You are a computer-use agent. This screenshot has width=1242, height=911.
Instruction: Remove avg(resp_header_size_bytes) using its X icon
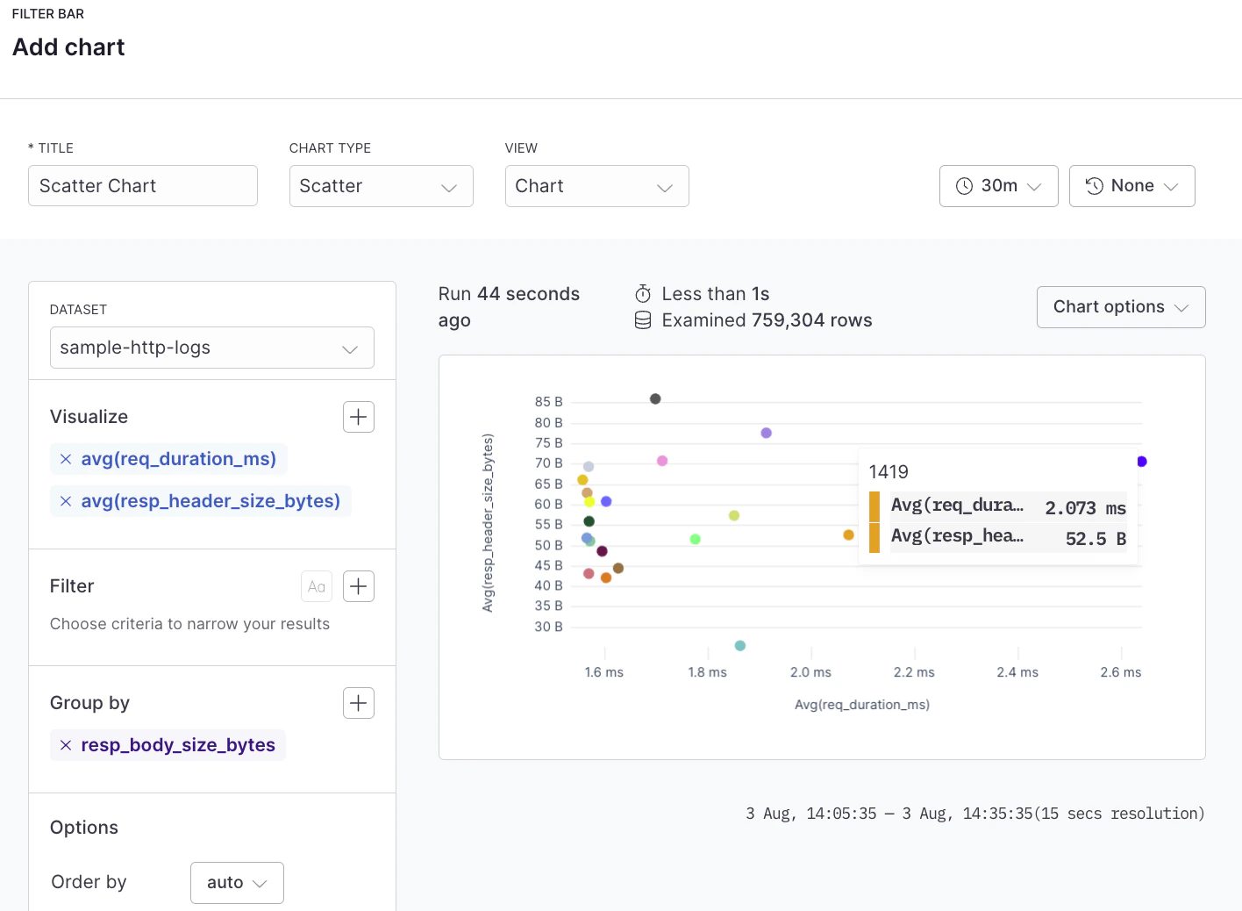(66, 500)
